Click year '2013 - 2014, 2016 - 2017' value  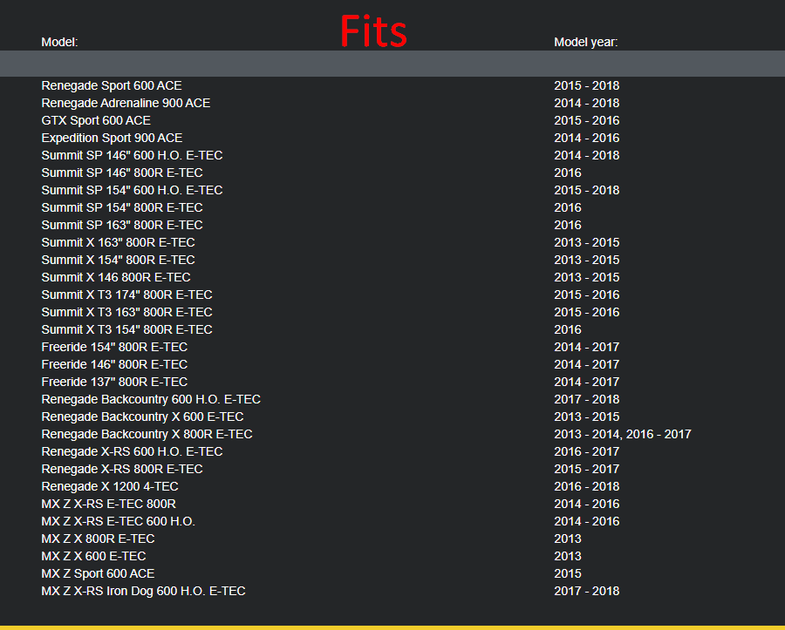click(x=622, y=435)
